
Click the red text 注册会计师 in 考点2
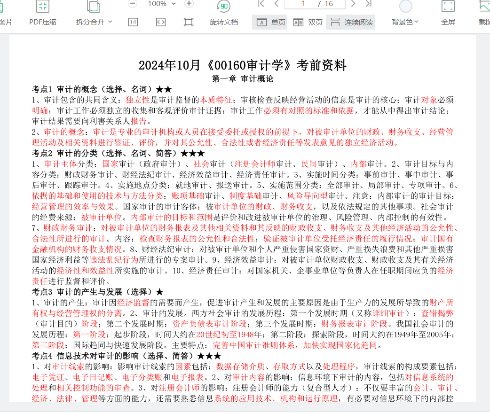click(x=255, y=164)
